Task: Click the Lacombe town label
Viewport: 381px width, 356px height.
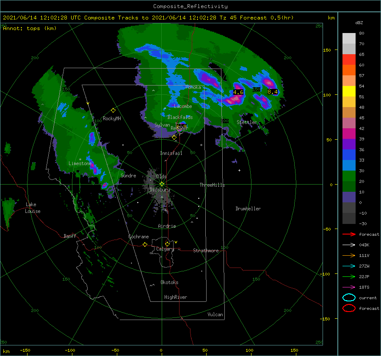Action: pos(183,106)
